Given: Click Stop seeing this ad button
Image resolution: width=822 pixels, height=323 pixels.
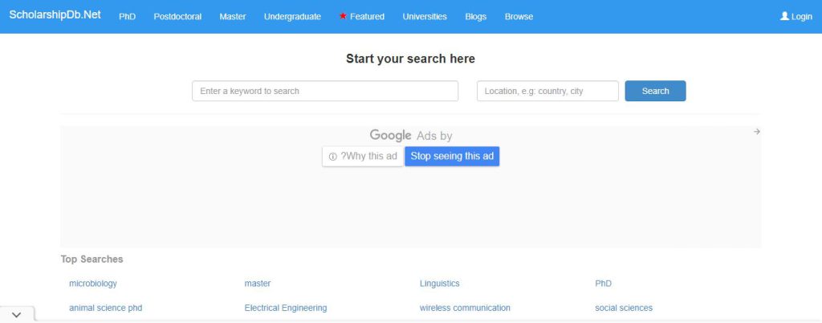Looking at the screenshot, I should pyautogui.click(x=452, y=156).
